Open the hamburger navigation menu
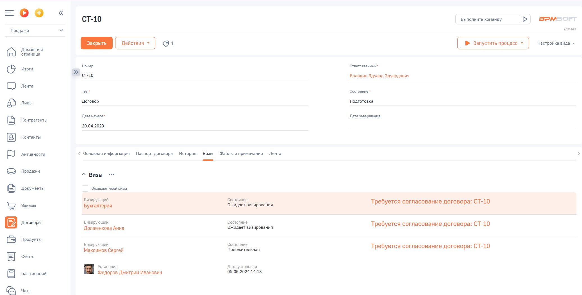Viewport: 582px width, 295px height. pyautogui.click(x=9, y=13)
